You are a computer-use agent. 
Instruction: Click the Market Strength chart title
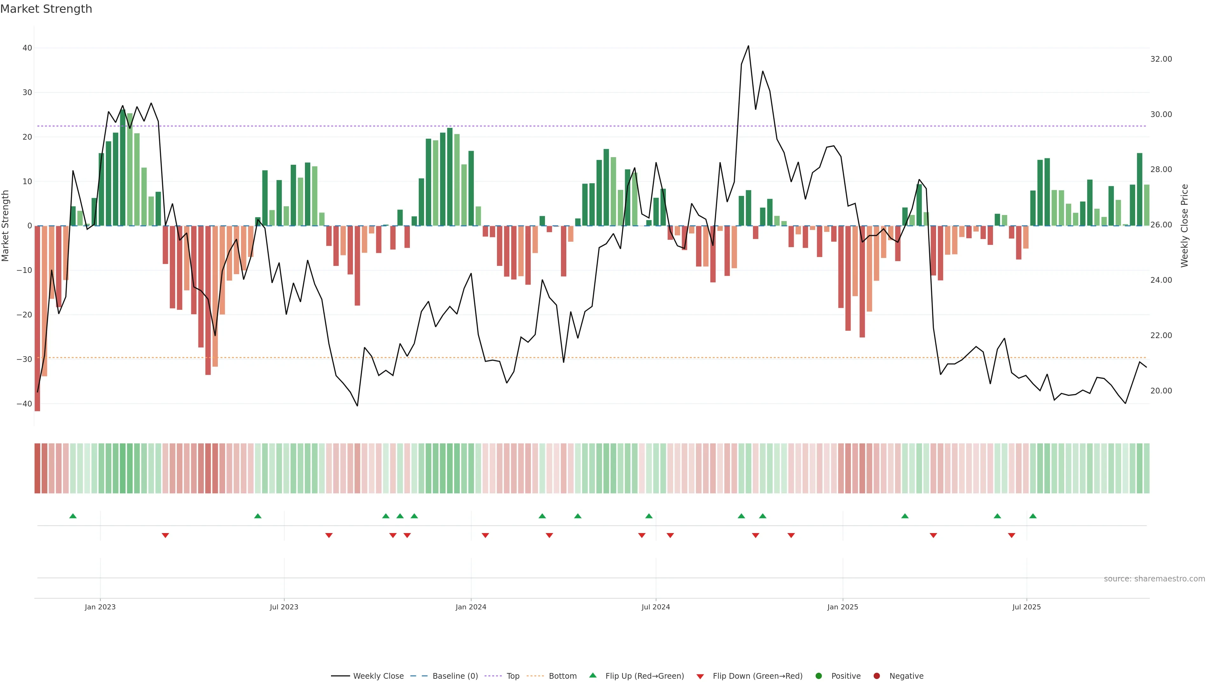click(46, 9)
